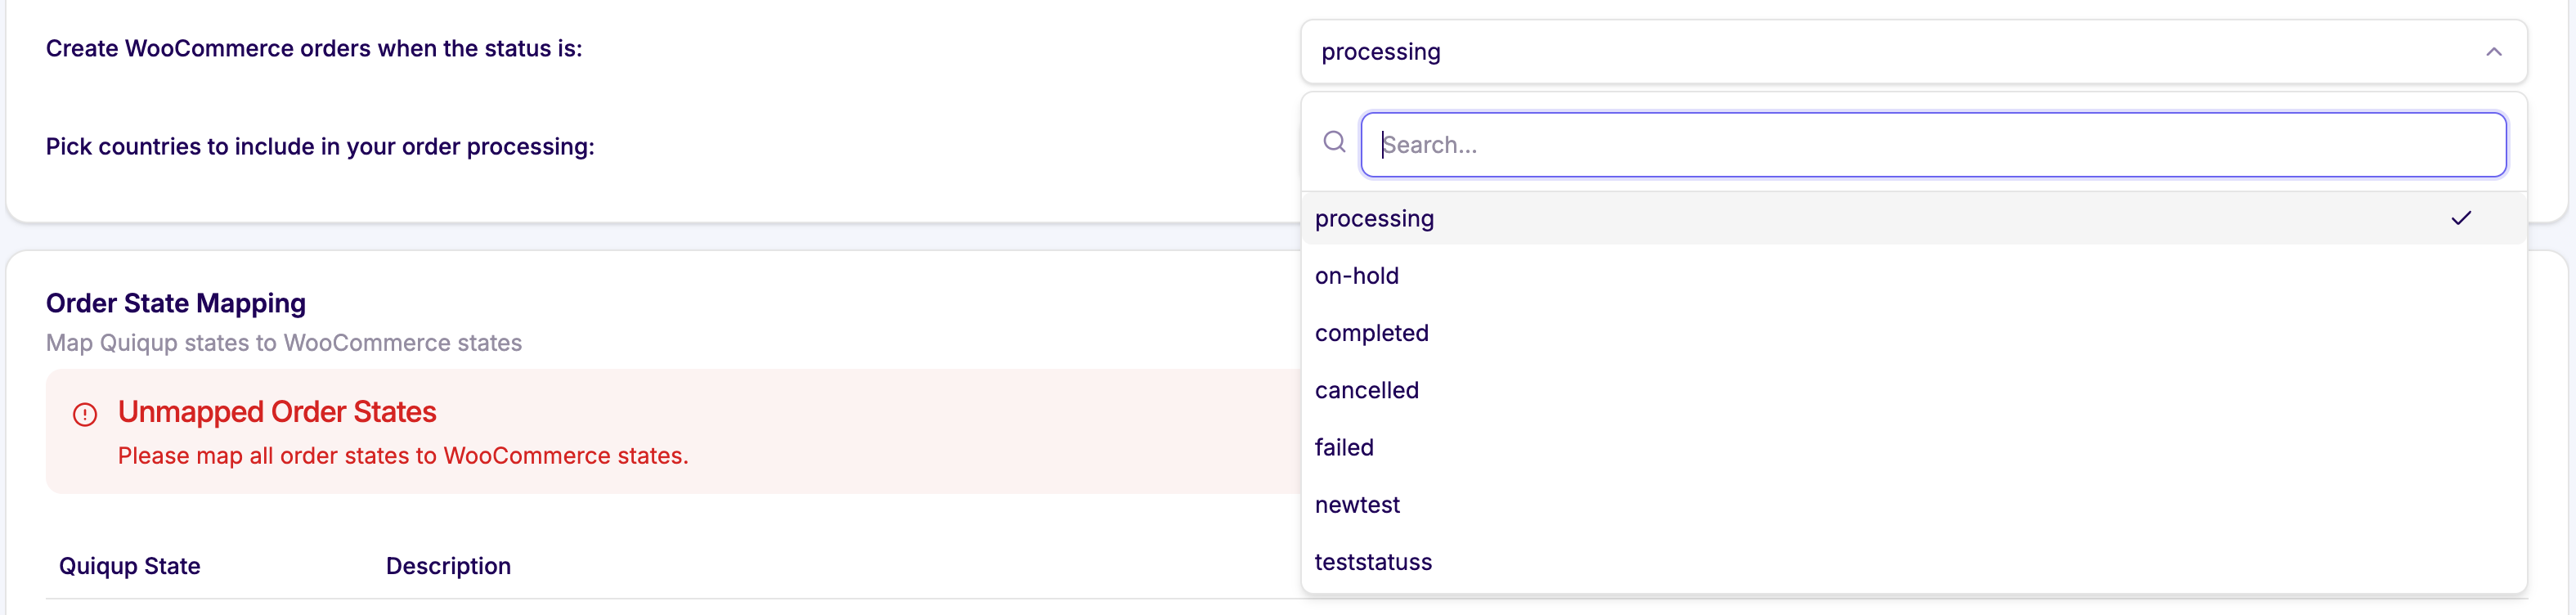This screenshot has height=615, width=2576.
Task: Click the 'Quiqup State' column header
Action: pyautogui.click(x=130, y=566)
